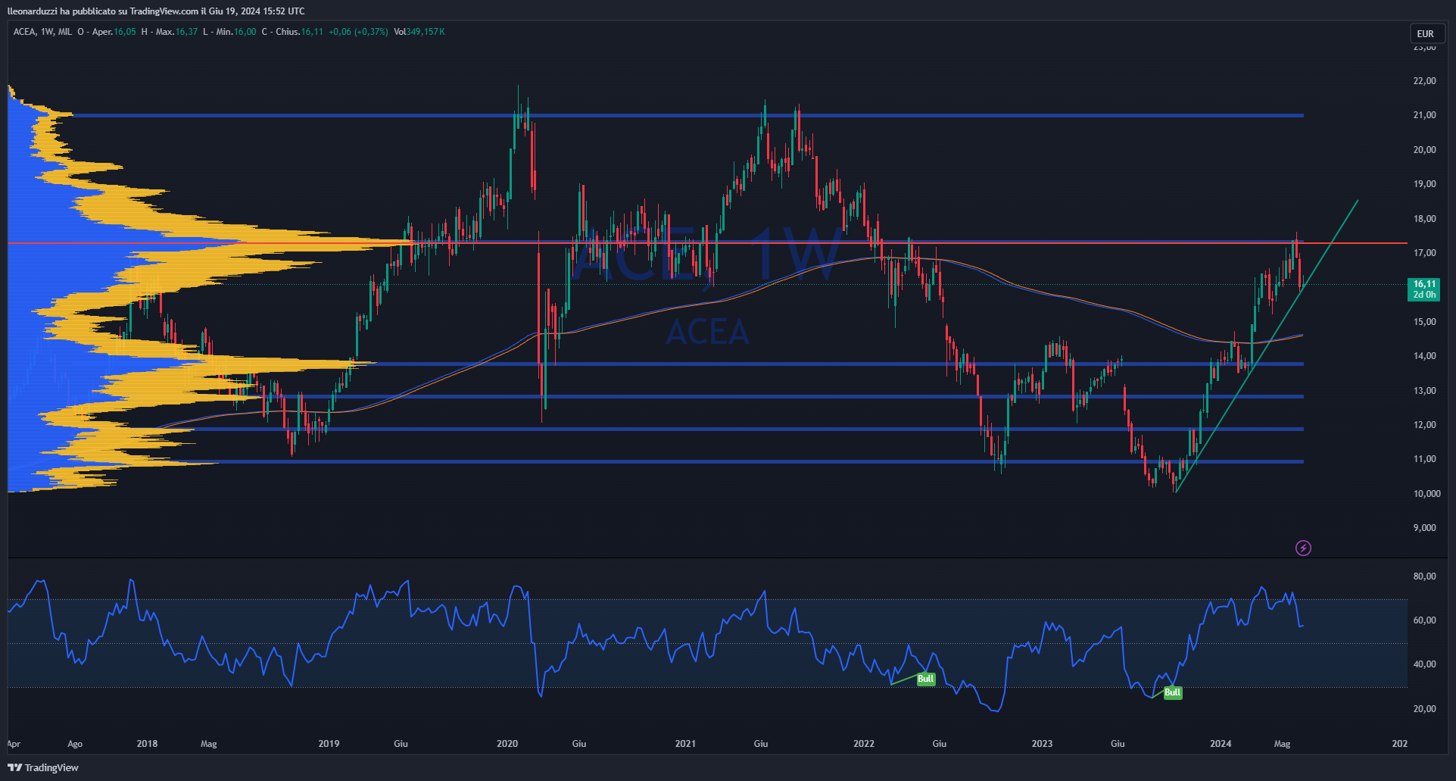
Task: Click the 2021 label on time axis
Action: [685, 744]
